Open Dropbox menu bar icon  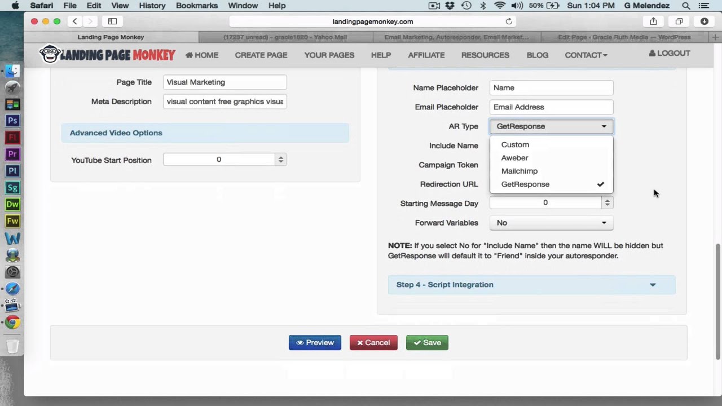pyautogui.click(x=450, y=6)
